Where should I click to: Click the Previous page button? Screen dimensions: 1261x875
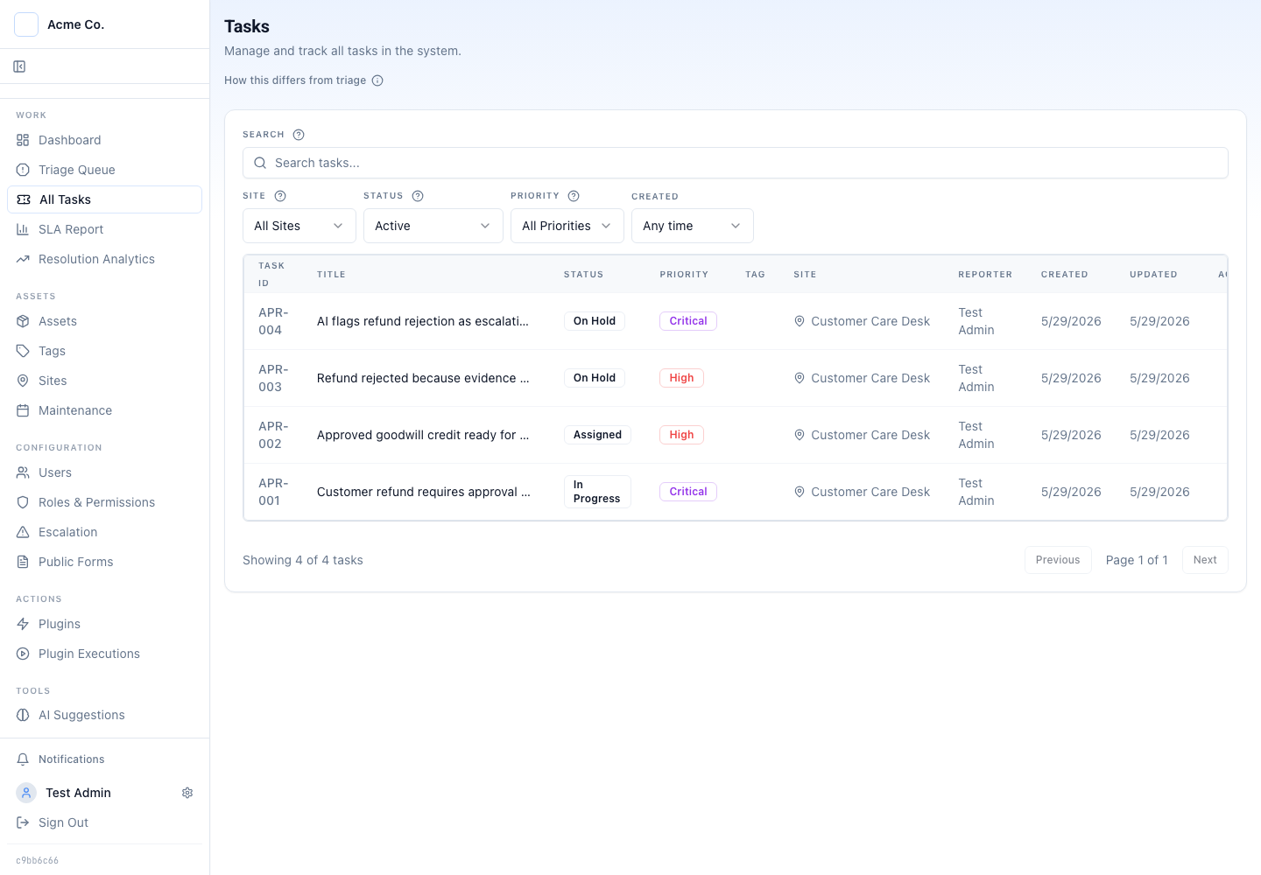tap(1058, 560)
